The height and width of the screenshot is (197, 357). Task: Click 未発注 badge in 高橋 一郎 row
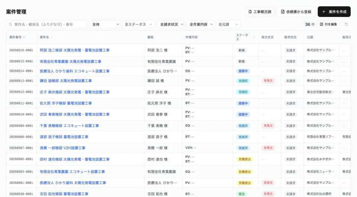tap(268, 148)
